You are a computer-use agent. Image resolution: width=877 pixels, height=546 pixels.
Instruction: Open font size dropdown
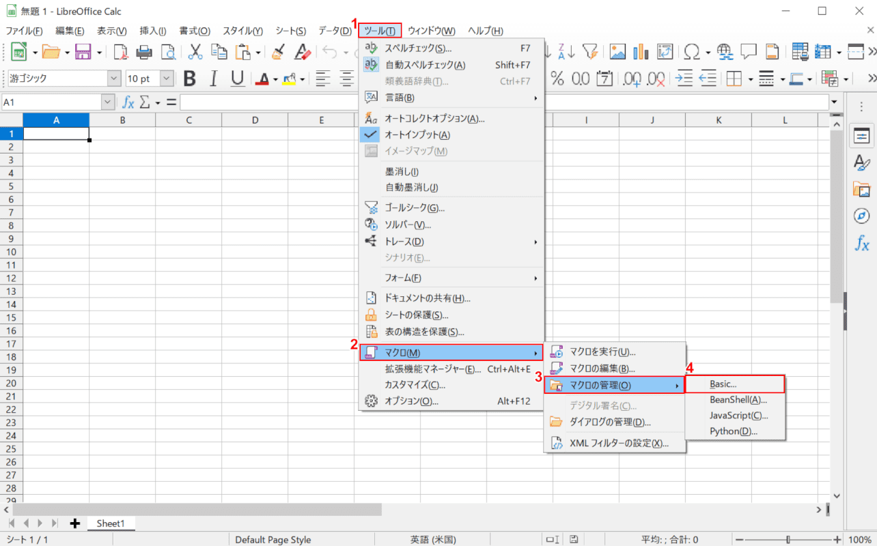[x=167, y=78]
